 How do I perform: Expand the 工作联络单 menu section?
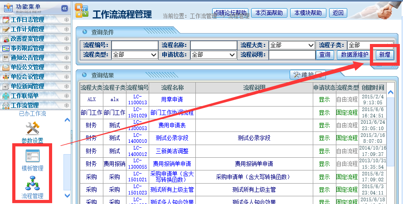[67, 96]
